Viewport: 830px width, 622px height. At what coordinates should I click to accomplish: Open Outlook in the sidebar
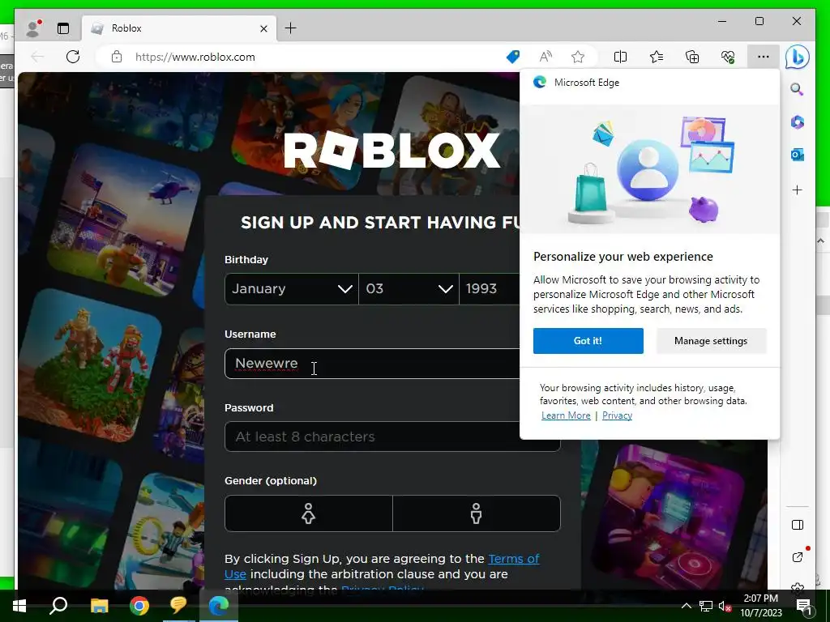click(x=798, y=155)
